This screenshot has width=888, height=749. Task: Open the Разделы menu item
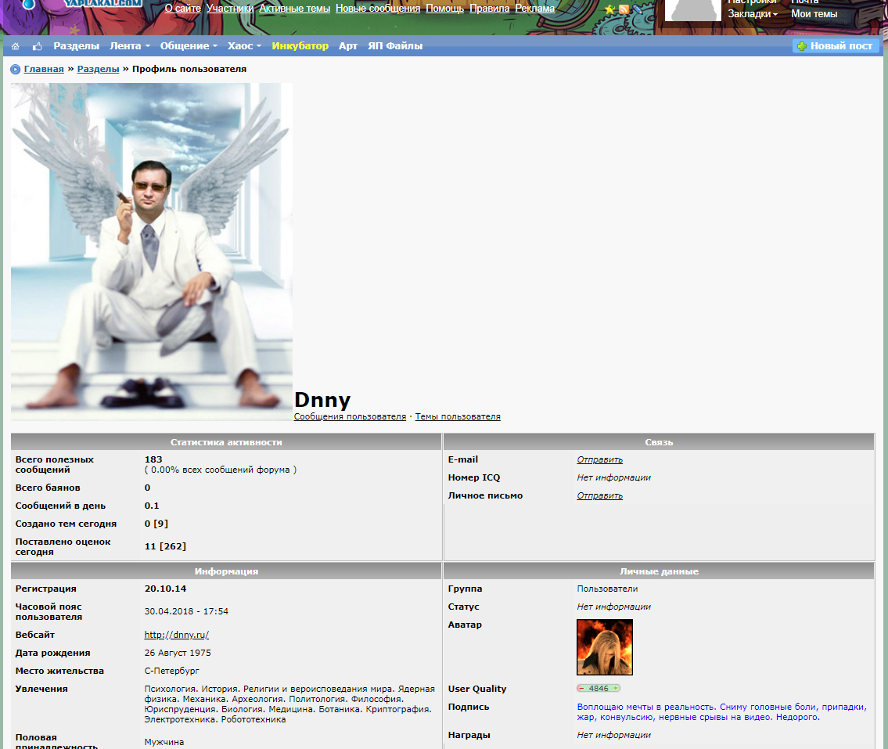point(77,46)
